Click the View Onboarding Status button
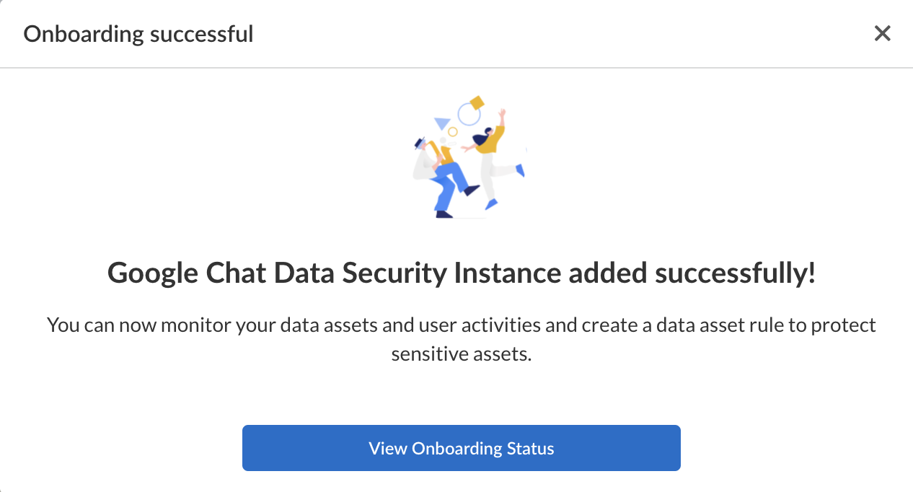The image size is (913, 492). pyautogui.click(x=461, y=448)
